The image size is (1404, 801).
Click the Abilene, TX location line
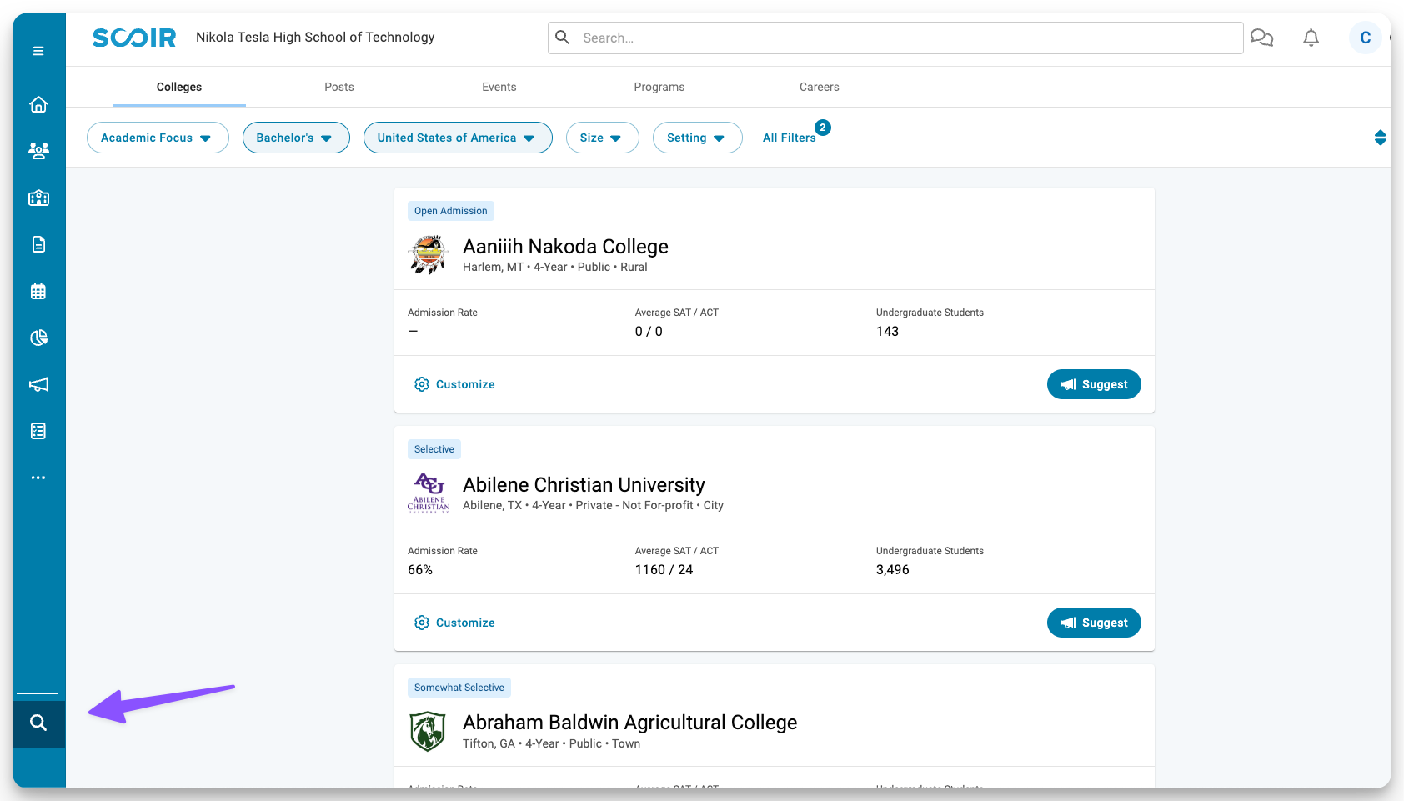point(593,506)
